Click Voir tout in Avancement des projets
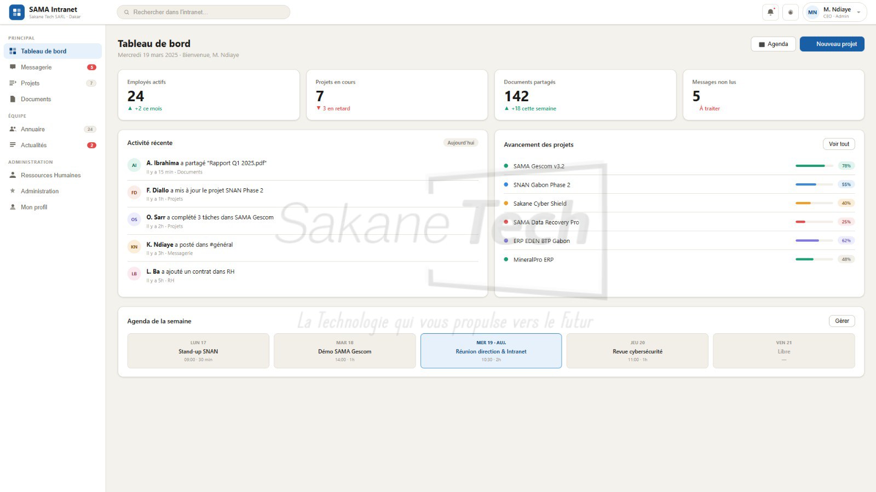The image size is (876, 492). point(839,144)
